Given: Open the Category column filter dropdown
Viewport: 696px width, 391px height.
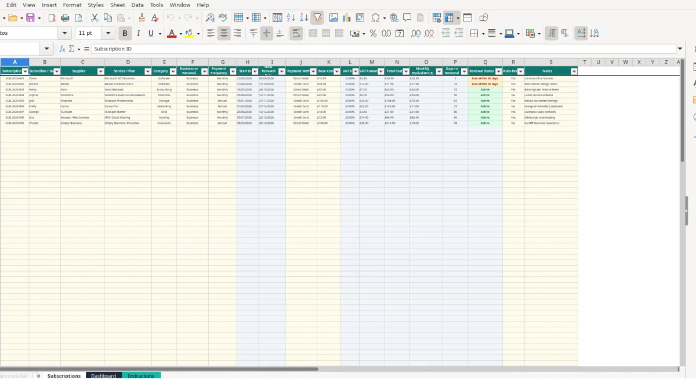Looking at the screenshot, I should [173, 71].
